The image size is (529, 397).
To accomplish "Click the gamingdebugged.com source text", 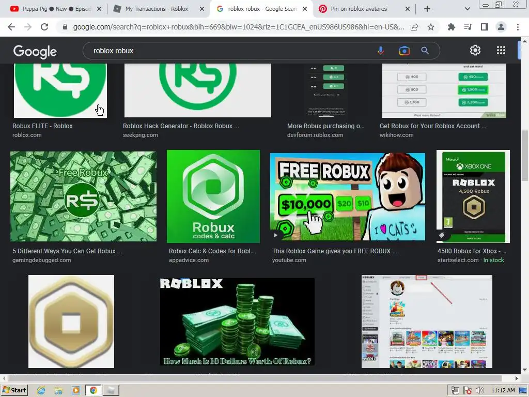I will pos(41,261).
